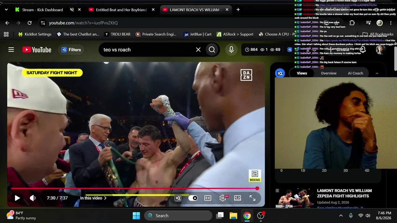Screen dimensions: 397x223
Task: Select the Views tab in vidIQ panel
Action: pos(302,73)
